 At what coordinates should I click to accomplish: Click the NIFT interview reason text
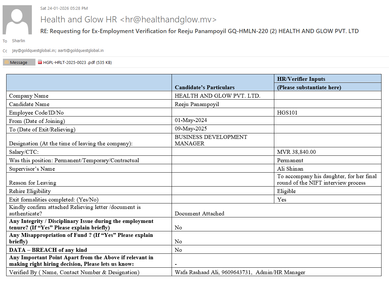(x=327, y=179)
